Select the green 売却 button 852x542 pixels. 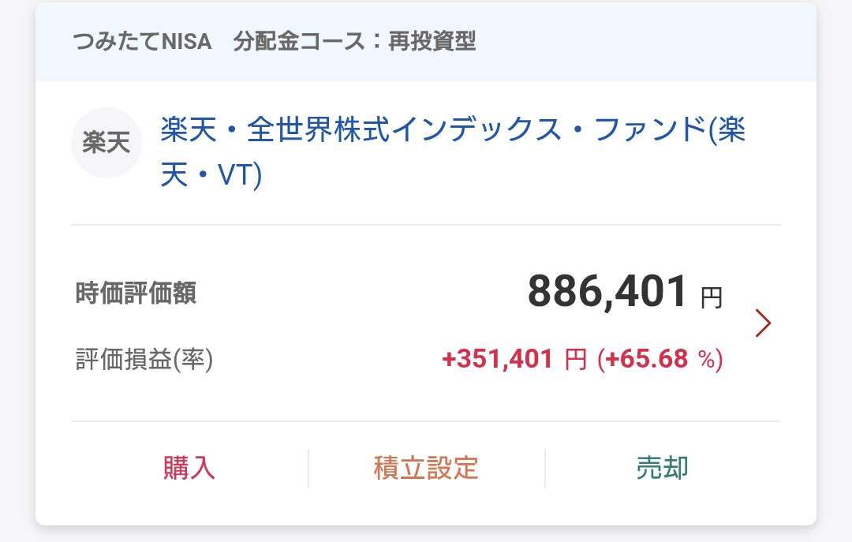(663, 468)
